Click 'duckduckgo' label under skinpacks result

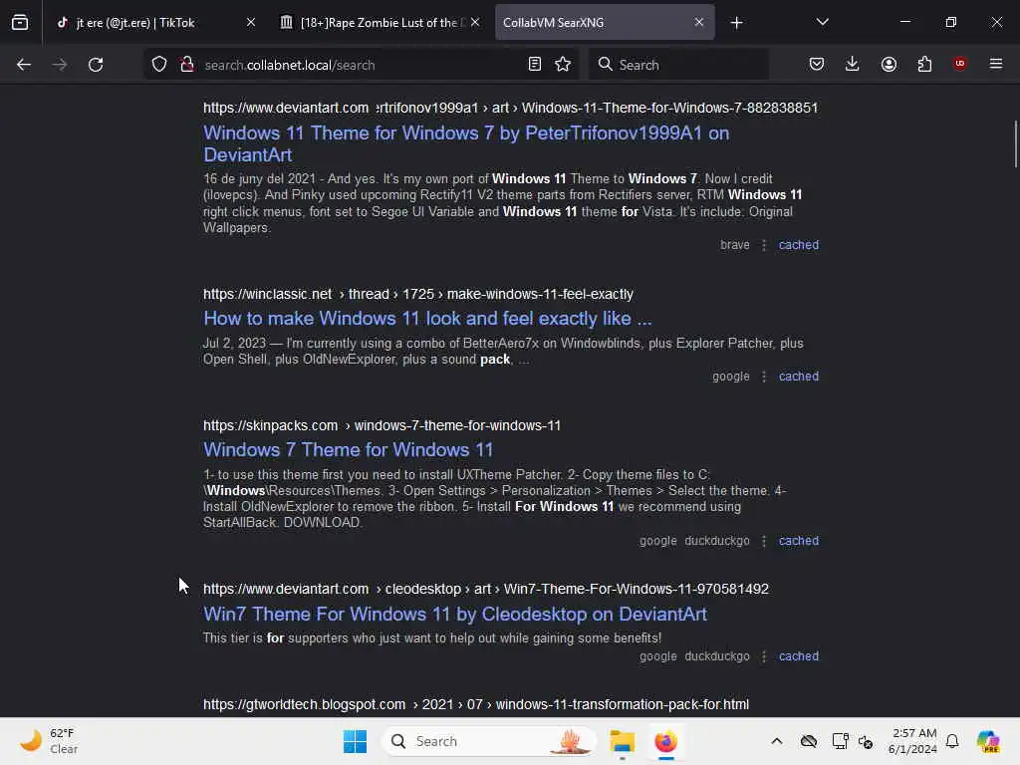tap(717, 541)
